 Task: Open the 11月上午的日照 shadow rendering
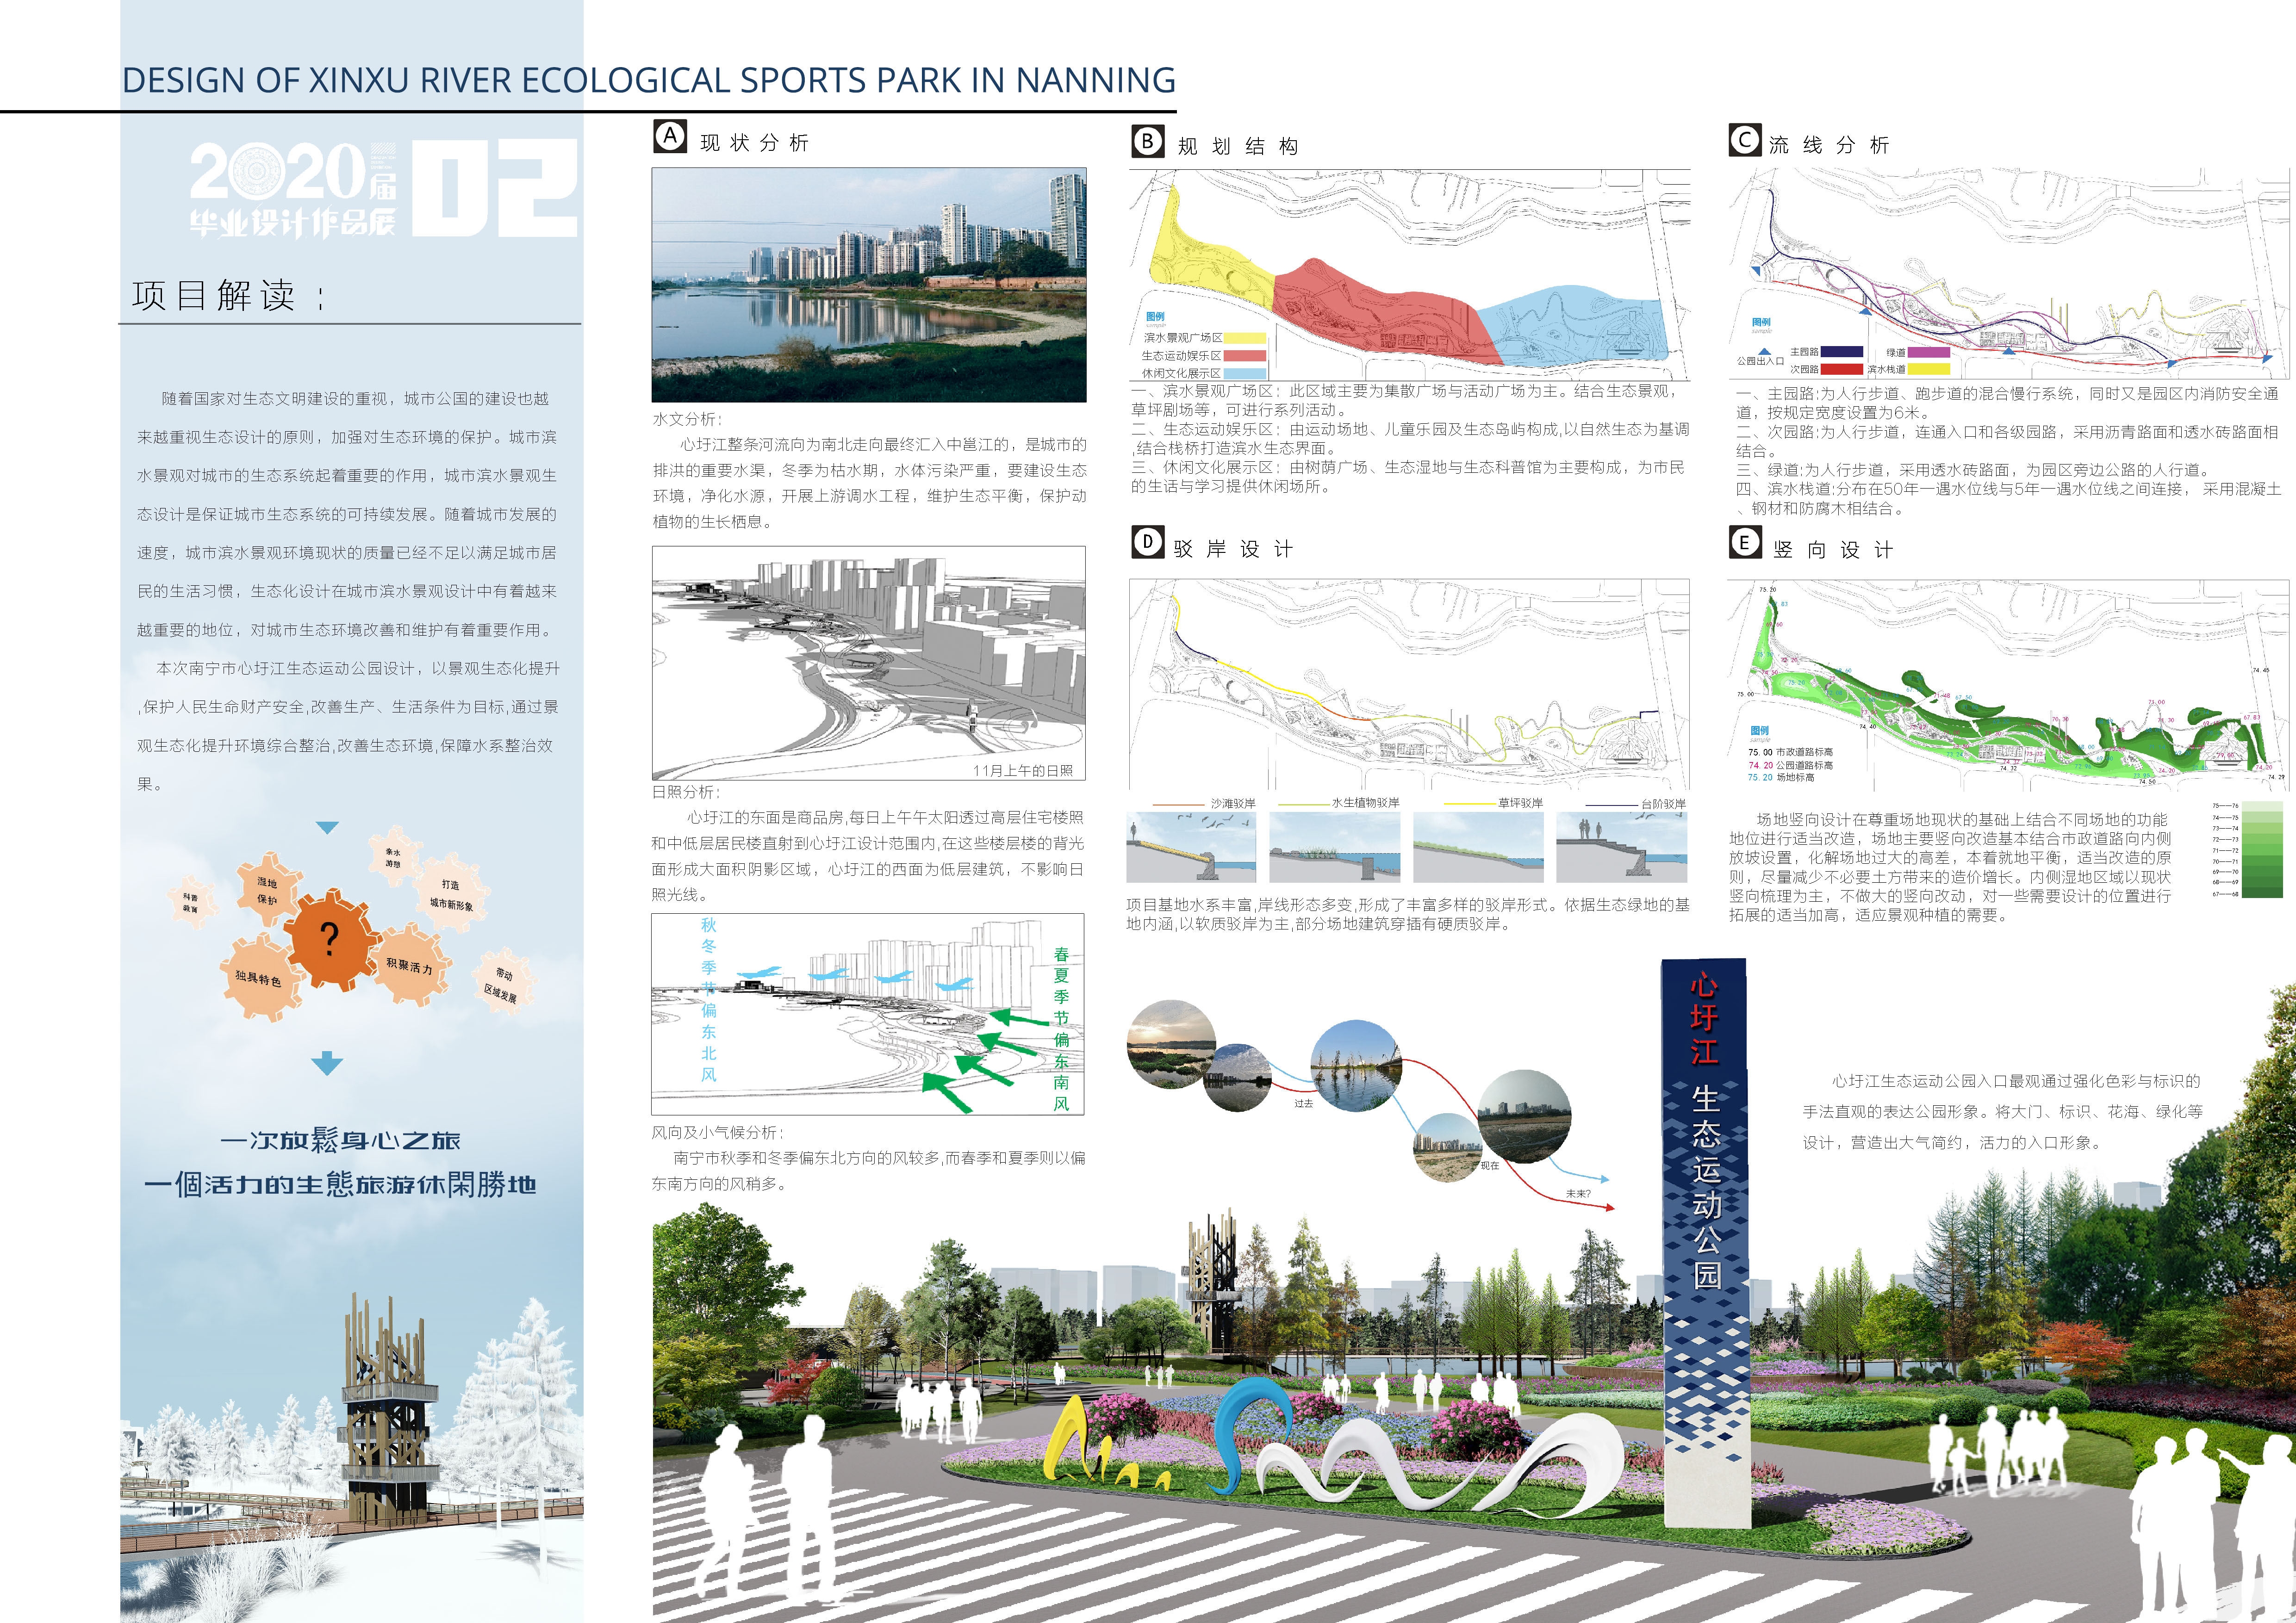tap(869, 663)
